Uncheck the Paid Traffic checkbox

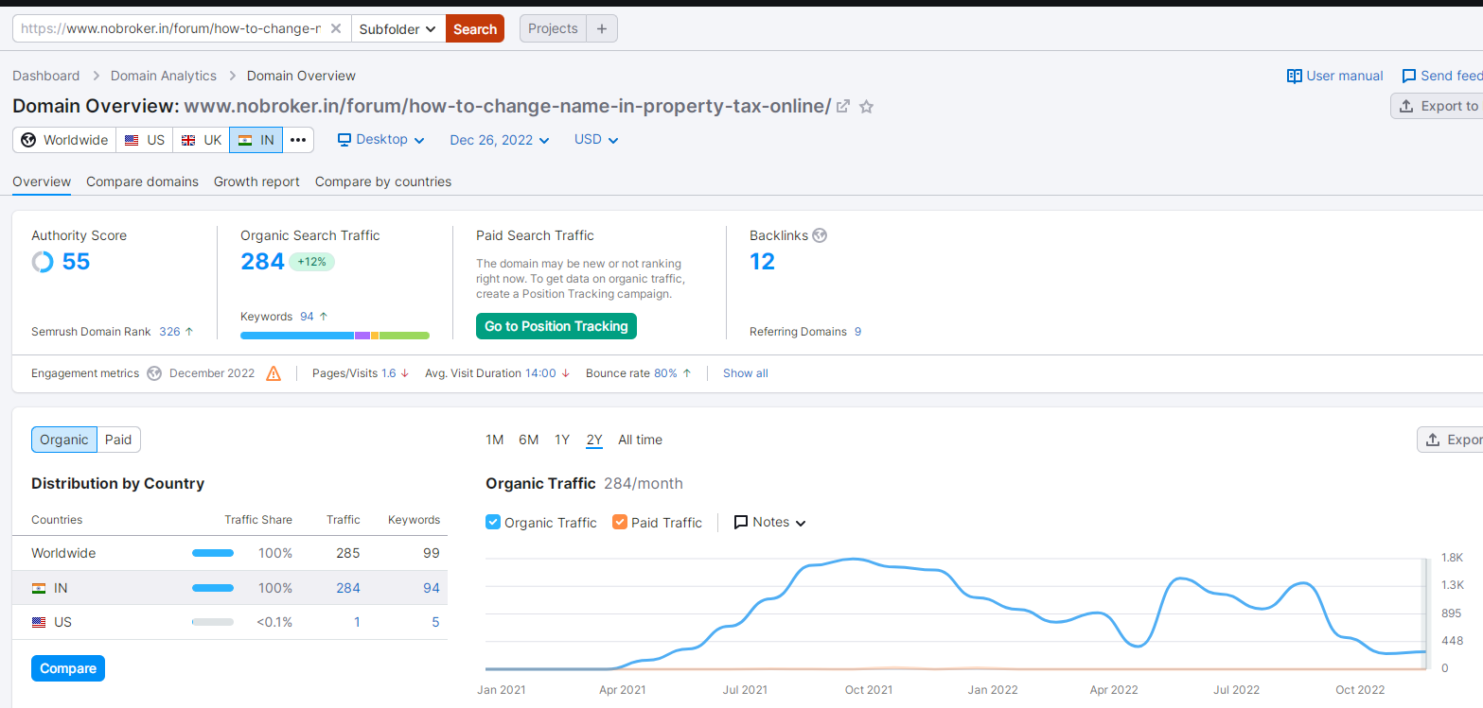pyautogui.click(x=620, y=522)
